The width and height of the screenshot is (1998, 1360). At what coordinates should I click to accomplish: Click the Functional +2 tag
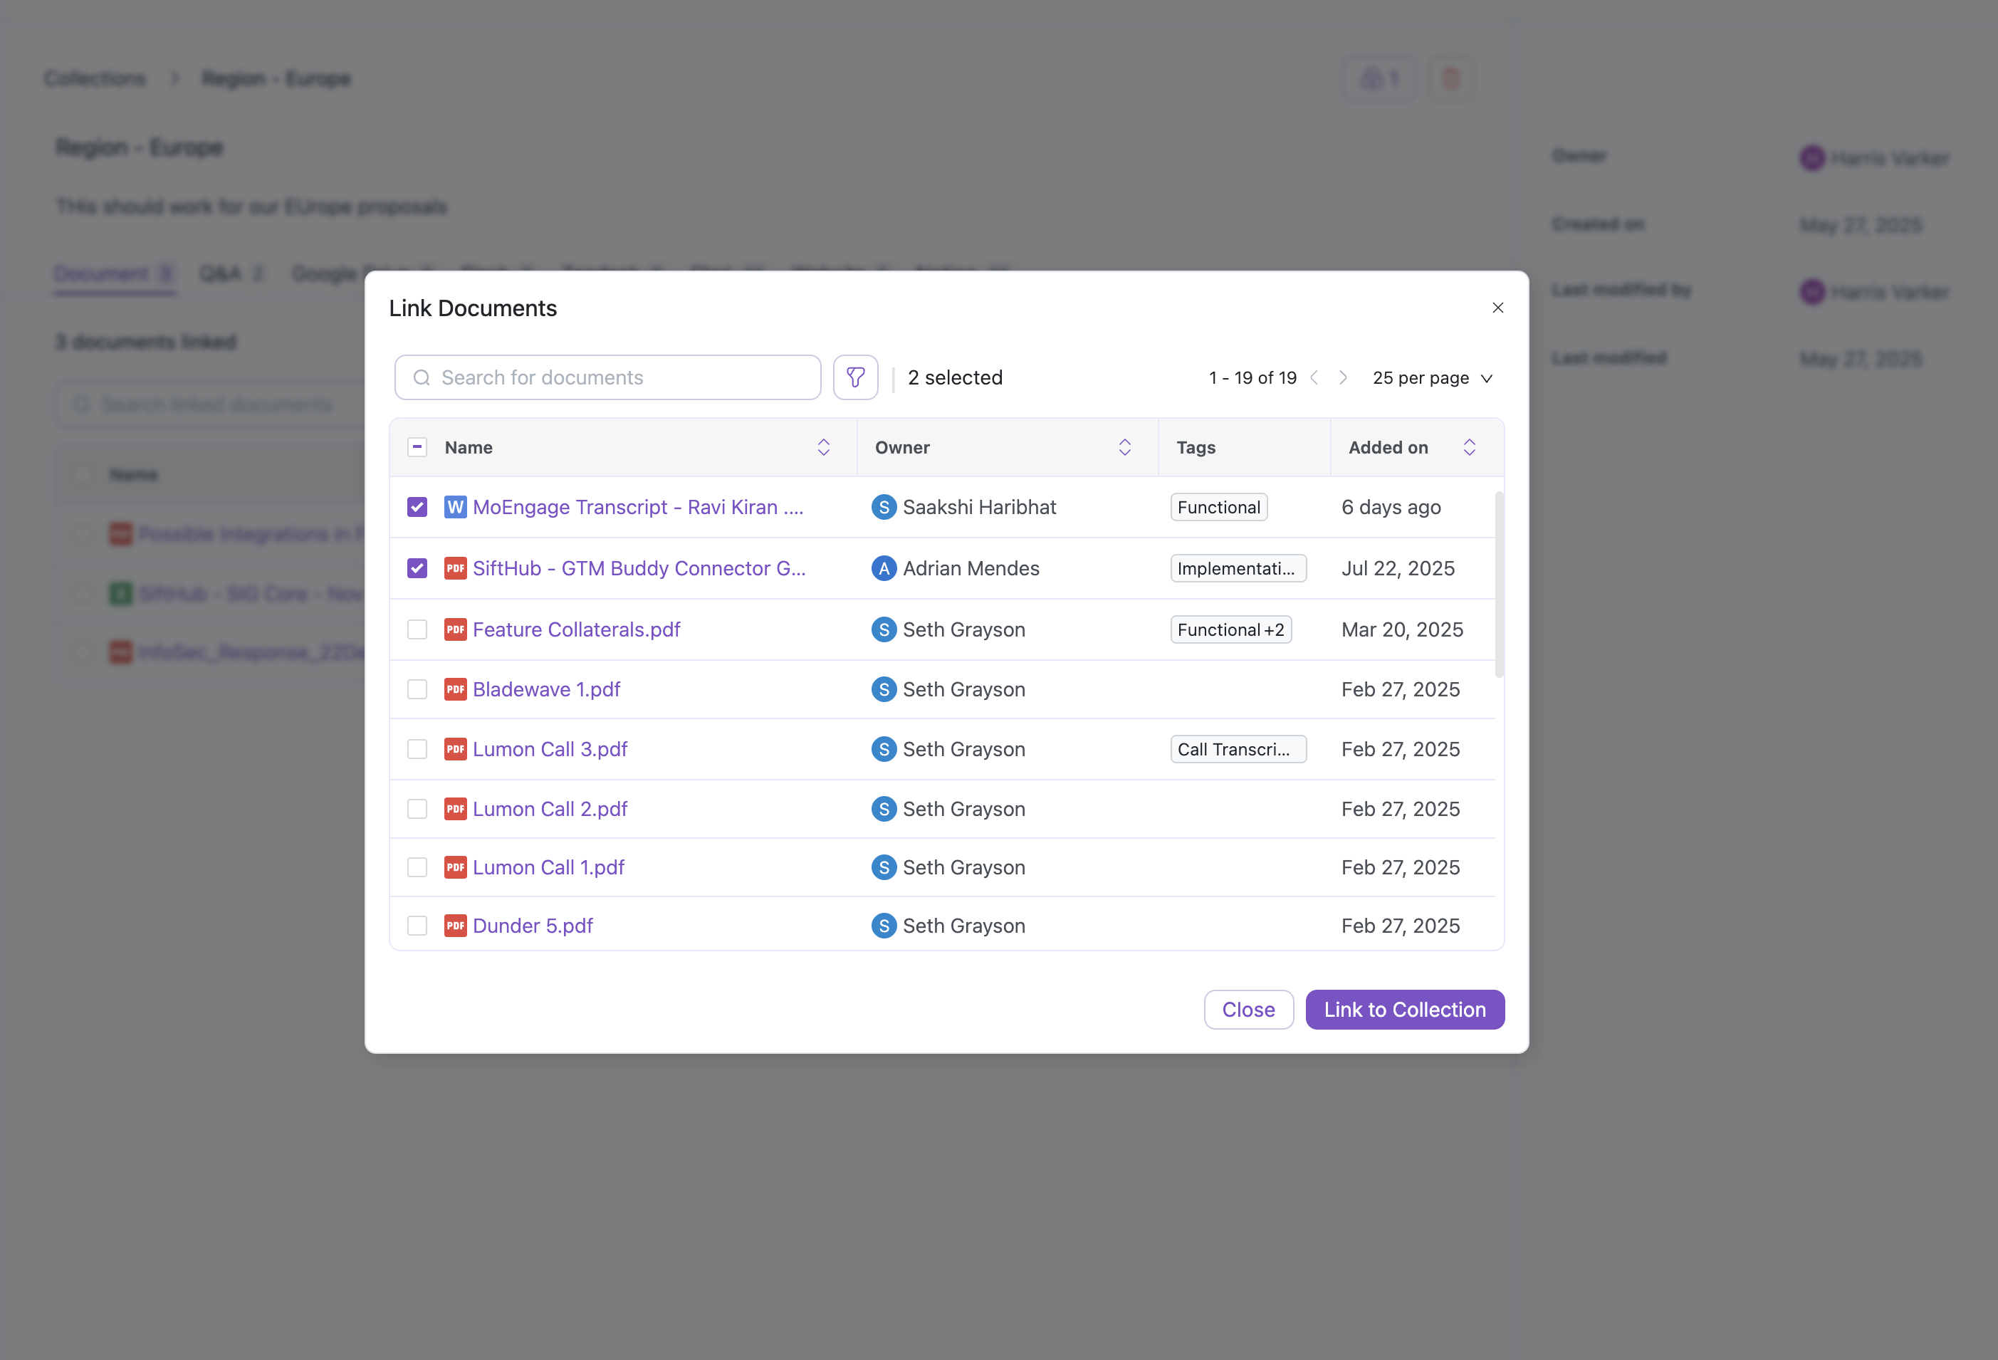[x=1230, y=629]
